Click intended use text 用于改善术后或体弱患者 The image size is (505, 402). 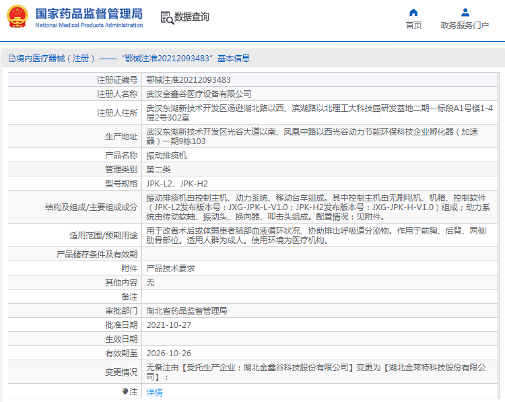[191, 231]
